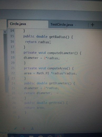Image resolution: width=102 pixels, height=137 pixels.
Task: Open the TestCircle.java tab
Action: [x=62, y=25]
